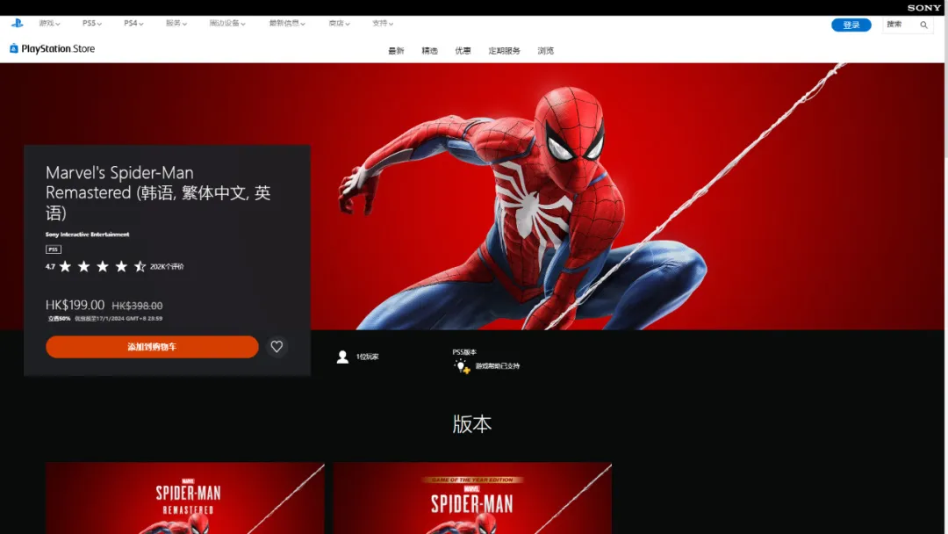948x534 pixels.
Task: Click the crossed-out HK$398.00 original price
Action: tap(137, 306)
